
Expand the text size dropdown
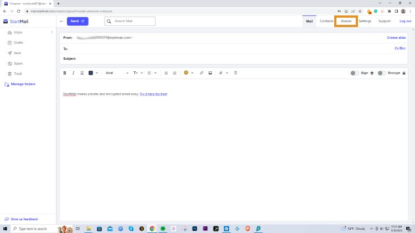[138, 73]
